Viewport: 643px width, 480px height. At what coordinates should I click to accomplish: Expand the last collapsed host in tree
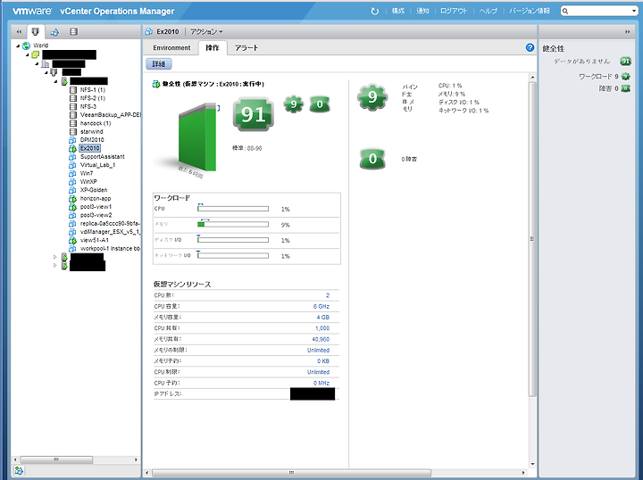[55, 265]
